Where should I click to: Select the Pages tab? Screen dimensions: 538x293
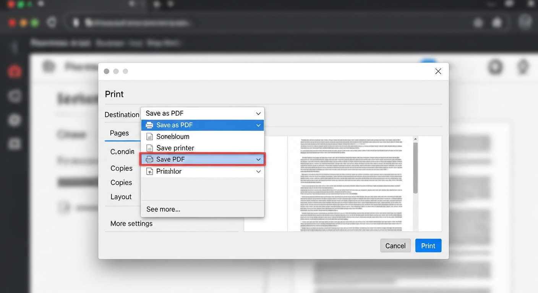pyautogui.click(x=119, y=133)
